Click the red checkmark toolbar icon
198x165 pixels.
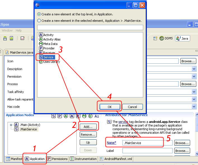click(x=22, y=38)
